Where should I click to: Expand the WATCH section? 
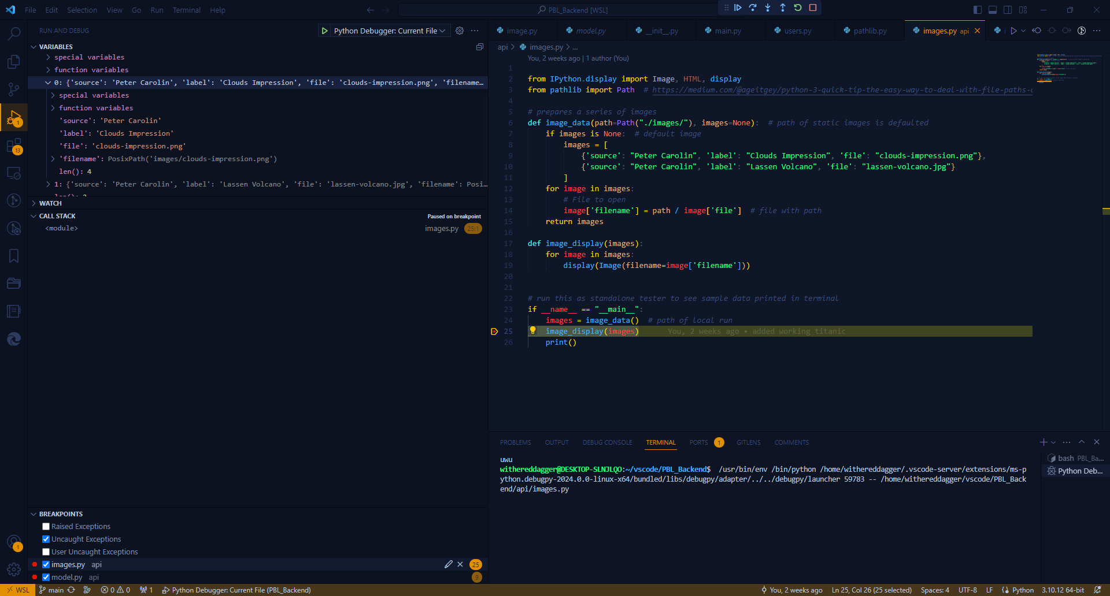(34, 203)
